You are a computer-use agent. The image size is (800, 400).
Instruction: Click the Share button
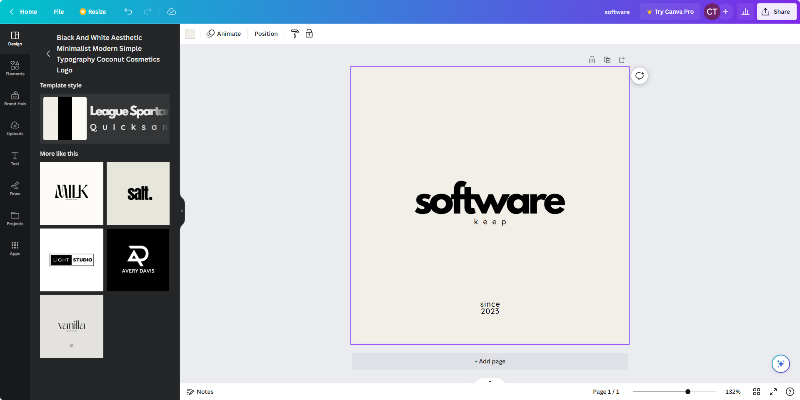(x=777, y=12)
